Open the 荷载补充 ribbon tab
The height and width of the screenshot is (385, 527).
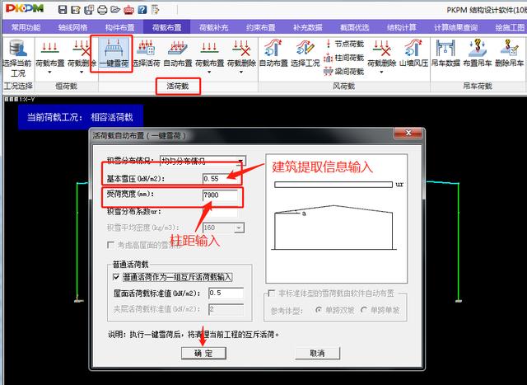pyautogui.click(x=214, y=27)
